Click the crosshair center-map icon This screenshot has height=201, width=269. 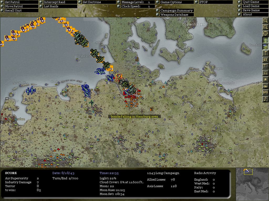pos(265,33)
